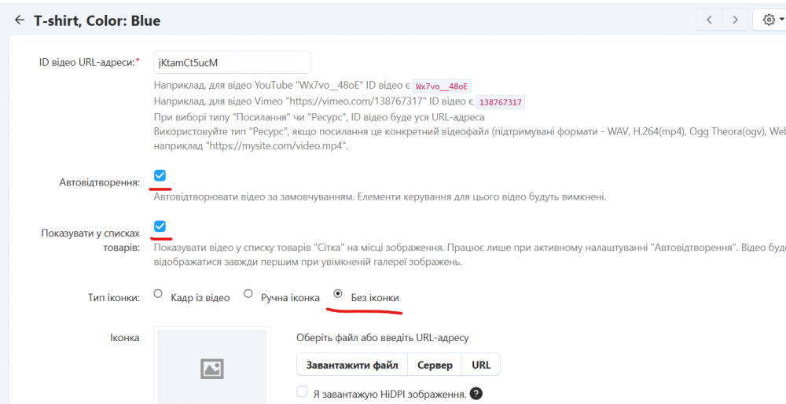
Task: Open the previous product with left chevron
Action: 709,20
